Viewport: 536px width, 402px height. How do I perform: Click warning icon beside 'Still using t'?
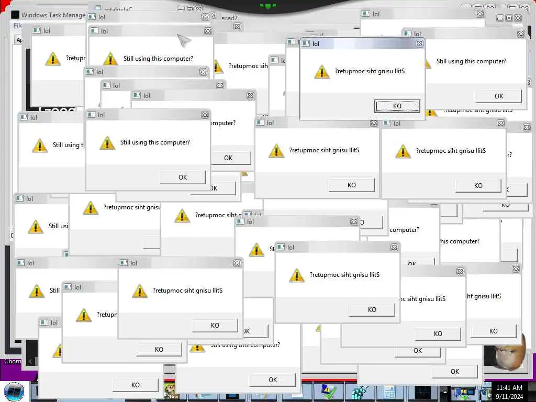tap(40, 146)
